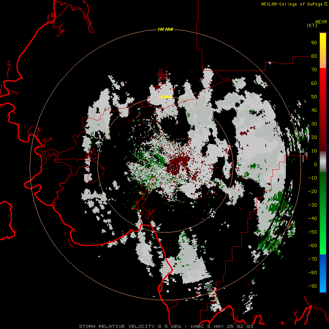Viewport: 329px width, 329px height.
Task: Click the "KABC" radar site identifier
Action: coord(197,326)
